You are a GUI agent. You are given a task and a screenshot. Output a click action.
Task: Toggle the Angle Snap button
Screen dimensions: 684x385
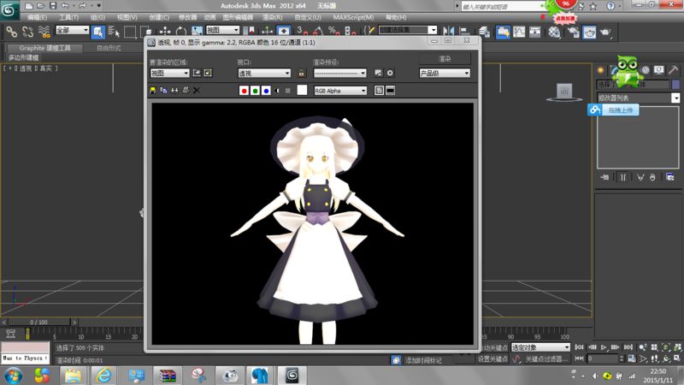pyautogui.click(x=317, y=32)
